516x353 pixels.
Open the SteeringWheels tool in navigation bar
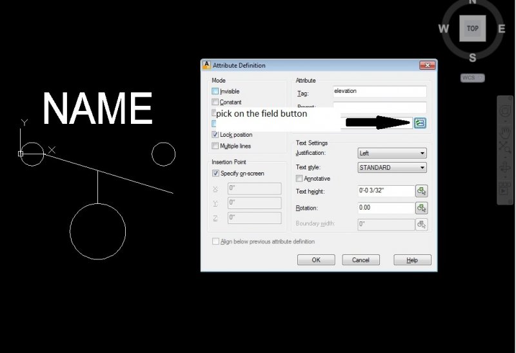[x=506, y=111]
